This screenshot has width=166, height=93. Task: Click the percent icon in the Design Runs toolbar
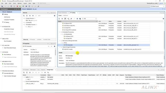48,73
